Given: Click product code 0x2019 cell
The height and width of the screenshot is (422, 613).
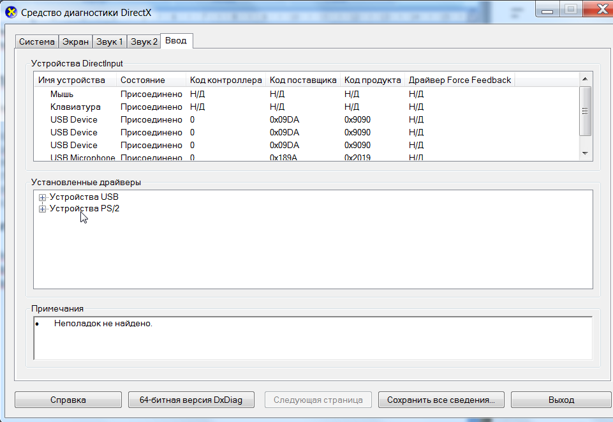Looking at the screenshot, I should pos(357,157).
